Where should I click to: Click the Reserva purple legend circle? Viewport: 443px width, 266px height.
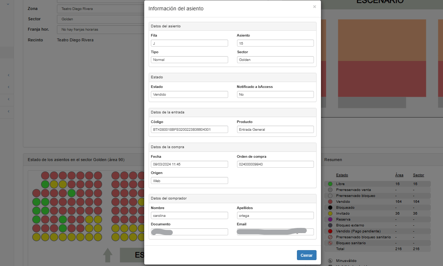point(330,219)
